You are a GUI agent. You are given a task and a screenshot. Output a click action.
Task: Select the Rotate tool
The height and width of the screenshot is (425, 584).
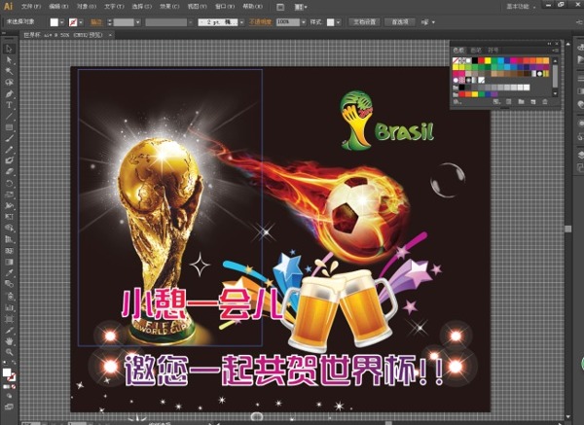[x=9, y=184]
